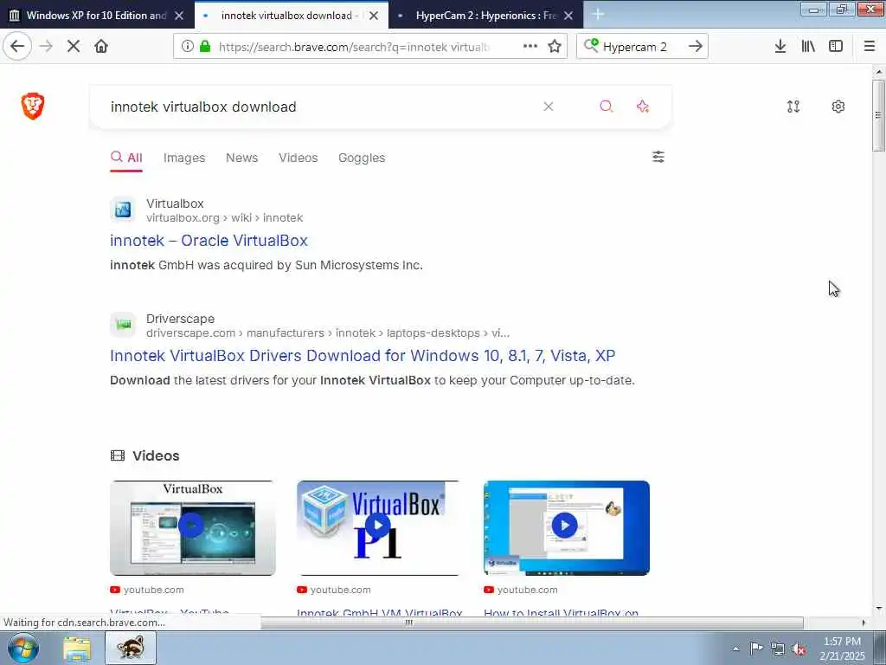Click the Driverscape result favicon

tap(123, 325)
